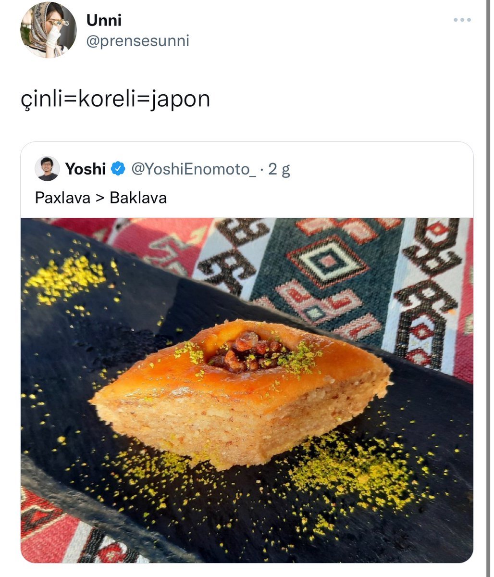Click the Yoshi display name

tap(86, 169)
